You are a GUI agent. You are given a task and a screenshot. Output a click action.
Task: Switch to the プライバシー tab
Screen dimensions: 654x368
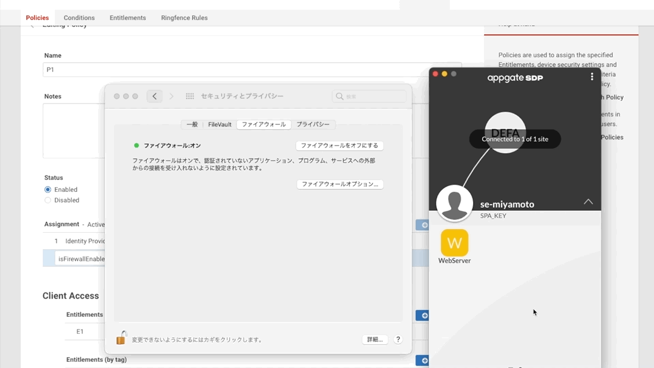(x=313, y=124)
